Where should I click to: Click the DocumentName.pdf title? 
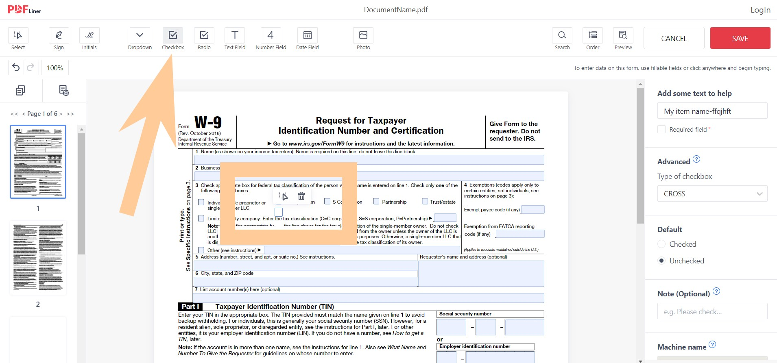396,10
